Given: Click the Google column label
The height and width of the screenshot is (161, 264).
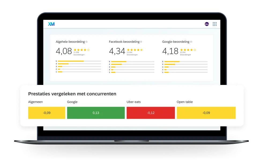Looking at the screenshot, I should pyautogui.click(x=72, y=102).
